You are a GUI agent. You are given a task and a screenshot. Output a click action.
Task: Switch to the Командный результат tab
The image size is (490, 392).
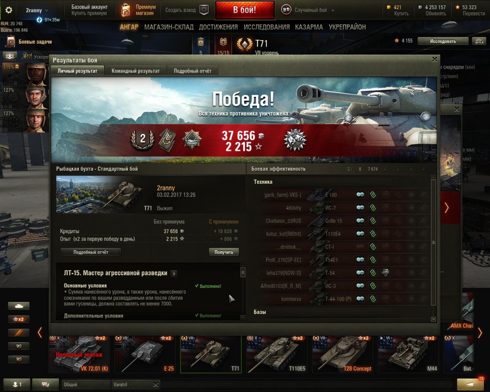click(x=136, y=71)
